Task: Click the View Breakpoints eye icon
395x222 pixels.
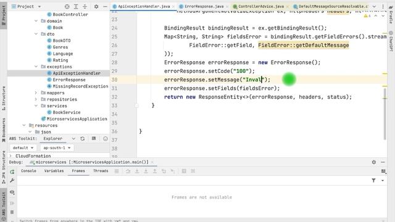Action: point(12,192)
